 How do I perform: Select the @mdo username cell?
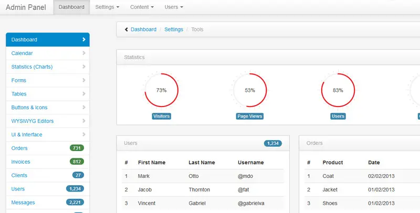pyautogui.click(x=245, y=176)
